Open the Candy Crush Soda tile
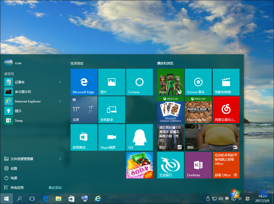274x204 pixels. (x=140, y=165)
